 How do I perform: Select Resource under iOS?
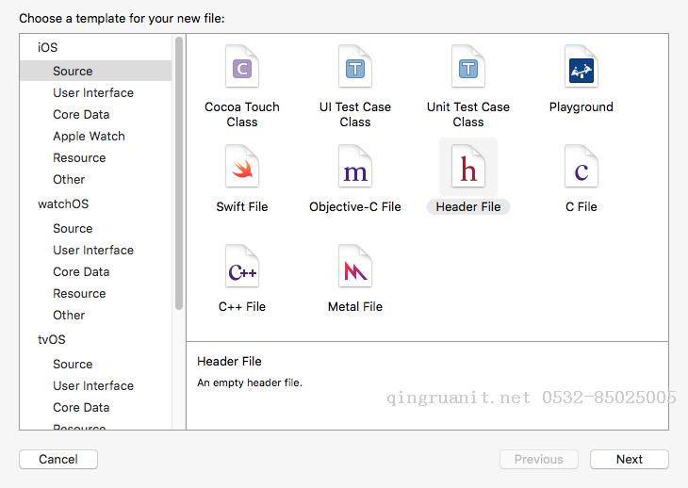(79, 158)
